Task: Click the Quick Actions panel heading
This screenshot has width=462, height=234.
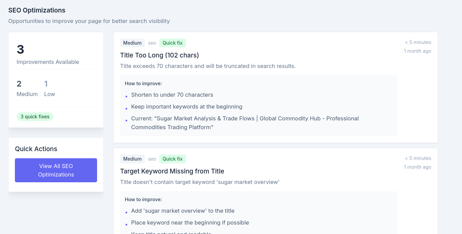Action: click(36, 149)
